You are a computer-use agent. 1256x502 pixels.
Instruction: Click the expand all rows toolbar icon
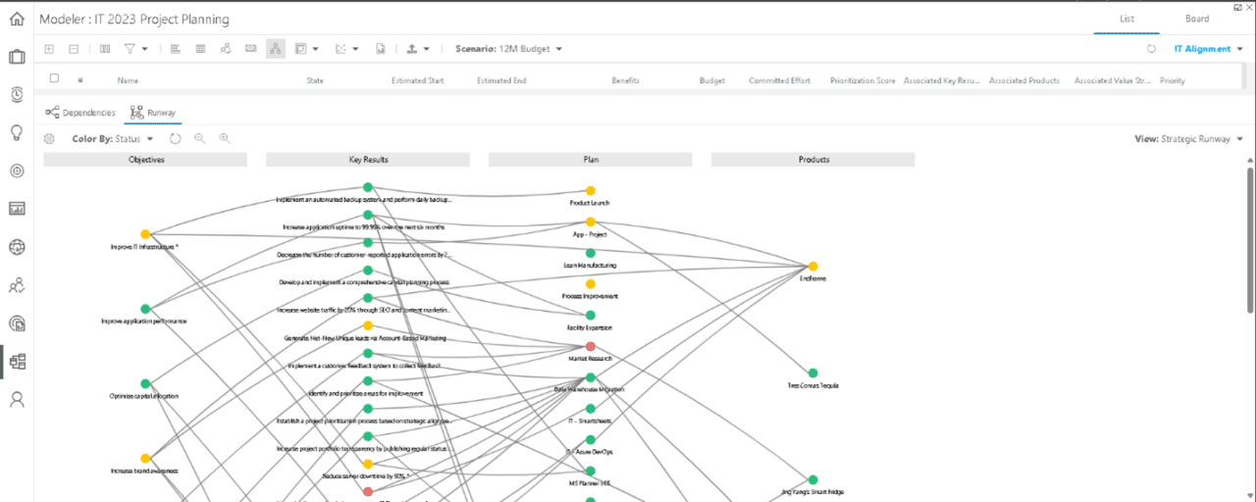pyautogui.click(x=49, y=49)
